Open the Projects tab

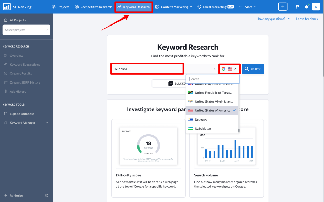point(61,7)
